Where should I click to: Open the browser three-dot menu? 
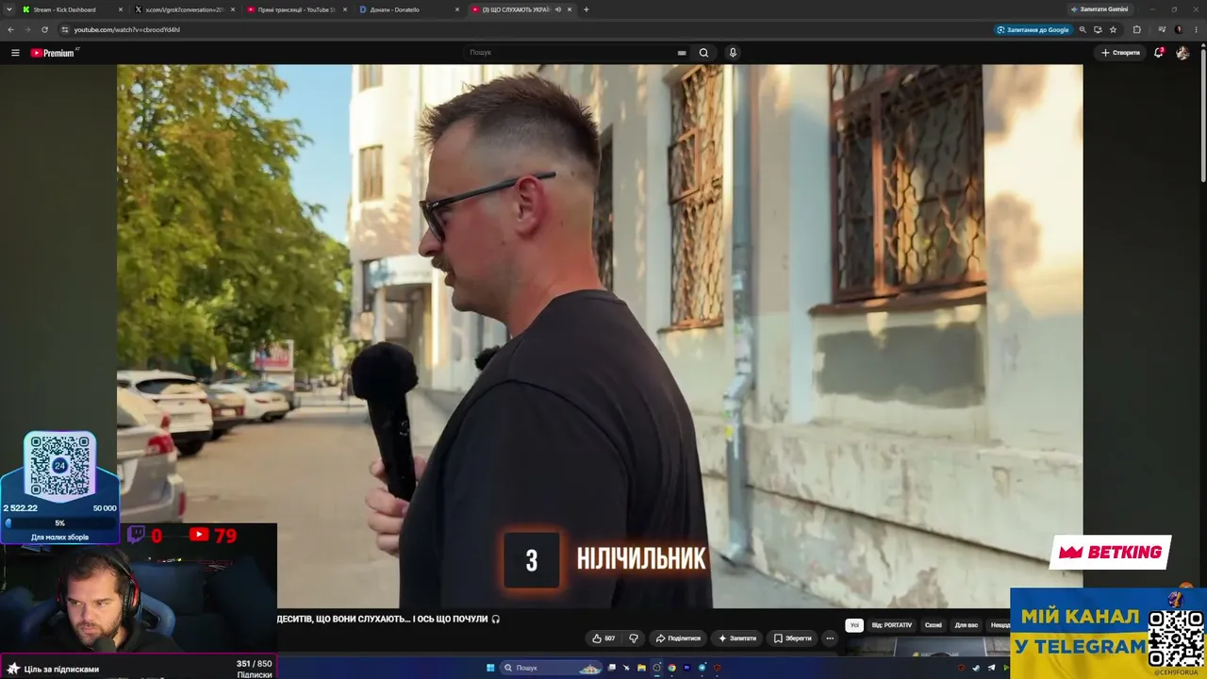(1195, 29)
